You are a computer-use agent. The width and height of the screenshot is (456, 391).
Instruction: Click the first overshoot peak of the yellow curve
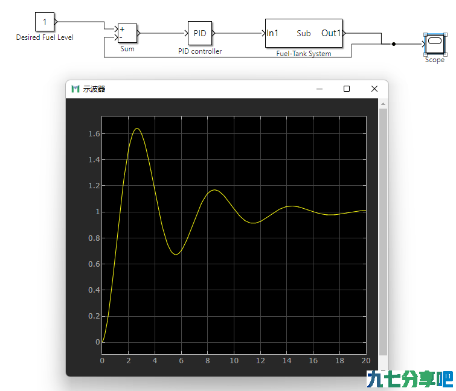[x=137, y=128]
